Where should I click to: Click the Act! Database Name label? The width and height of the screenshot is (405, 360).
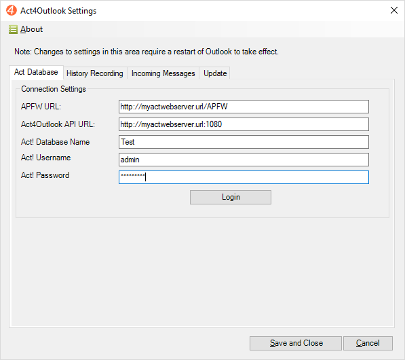pyautogui.click(x=55, y=142)
